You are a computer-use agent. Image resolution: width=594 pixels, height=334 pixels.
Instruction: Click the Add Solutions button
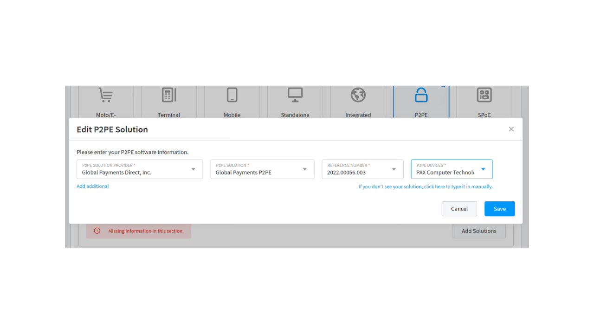point(479,231)
